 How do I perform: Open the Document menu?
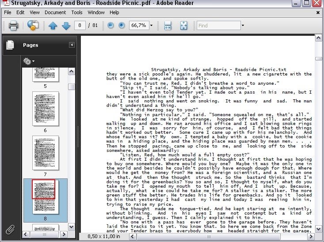[55, 12]
